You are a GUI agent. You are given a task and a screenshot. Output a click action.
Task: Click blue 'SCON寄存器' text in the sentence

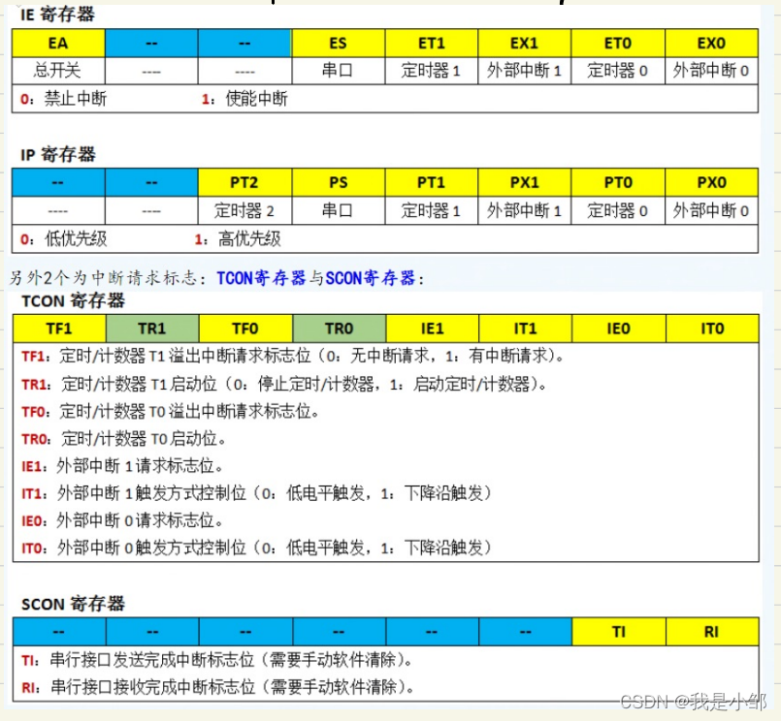370,278
